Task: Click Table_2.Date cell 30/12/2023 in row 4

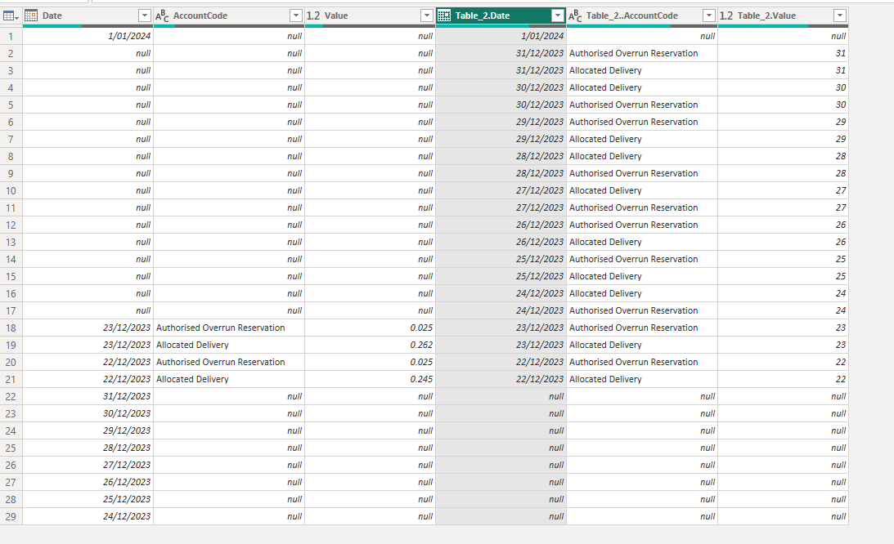Action: (x=501, y=87)
